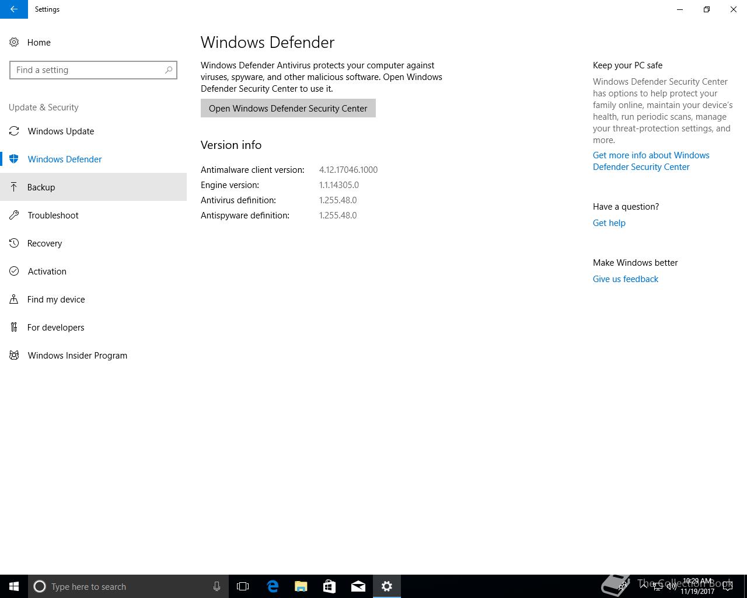Go back using the Settings back arrow
Image resolution: width=747 pixels, height=598 pixels.
tap(14, 9)
